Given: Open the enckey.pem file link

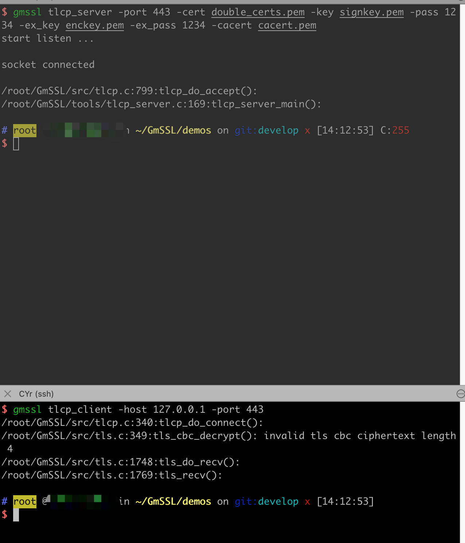Looking at the screenshot, I should coord(94,25).
